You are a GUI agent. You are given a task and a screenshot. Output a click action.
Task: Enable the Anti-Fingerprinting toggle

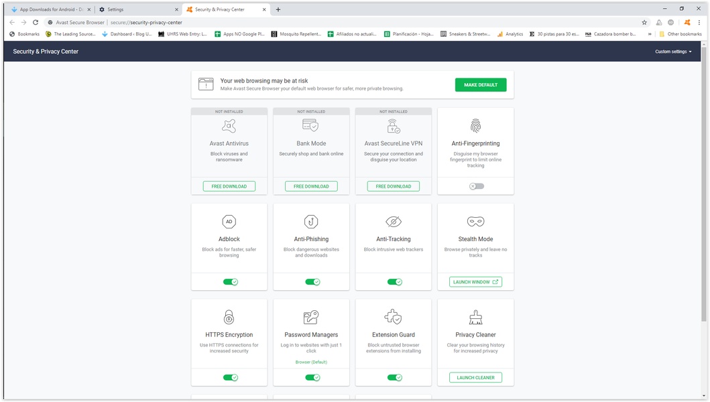[x=475, y=186]
